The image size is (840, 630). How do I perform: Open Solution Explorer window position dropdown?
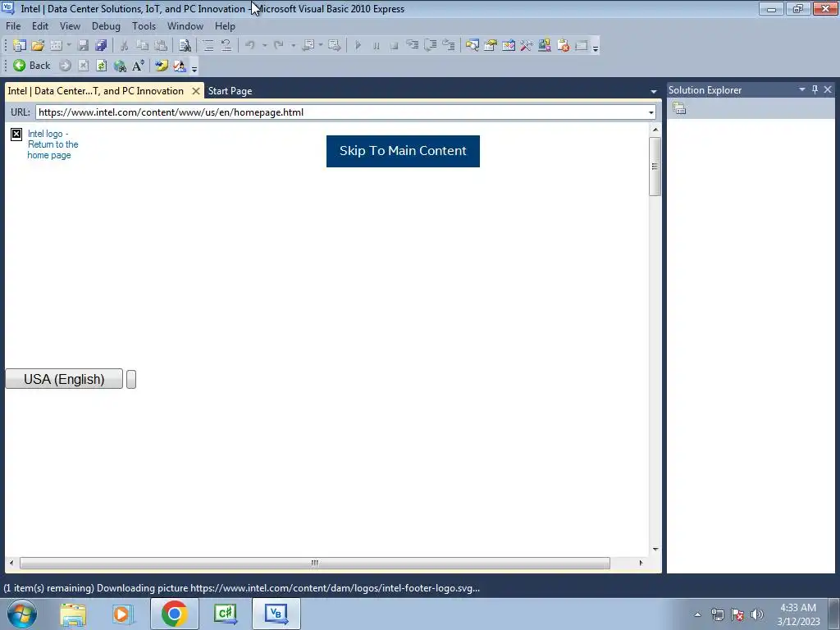click(802, 90)
